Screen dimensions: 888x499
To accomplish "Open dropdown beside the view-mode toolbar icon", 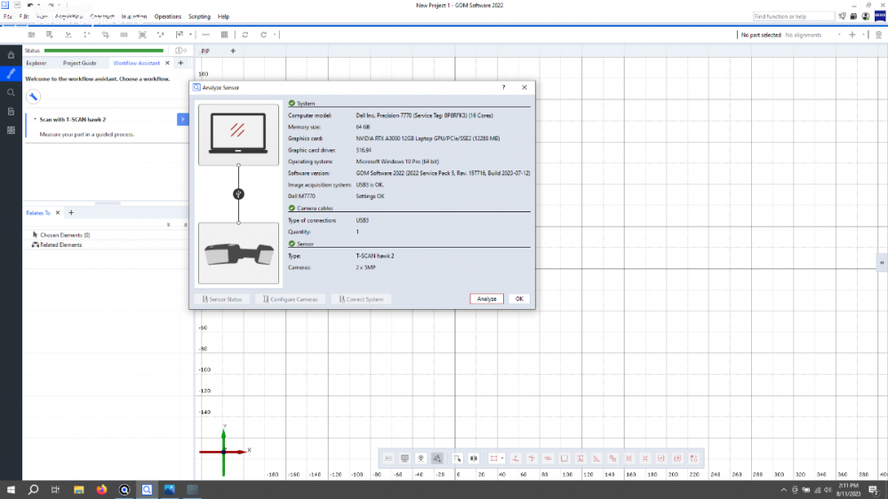I will click(190, 35).
